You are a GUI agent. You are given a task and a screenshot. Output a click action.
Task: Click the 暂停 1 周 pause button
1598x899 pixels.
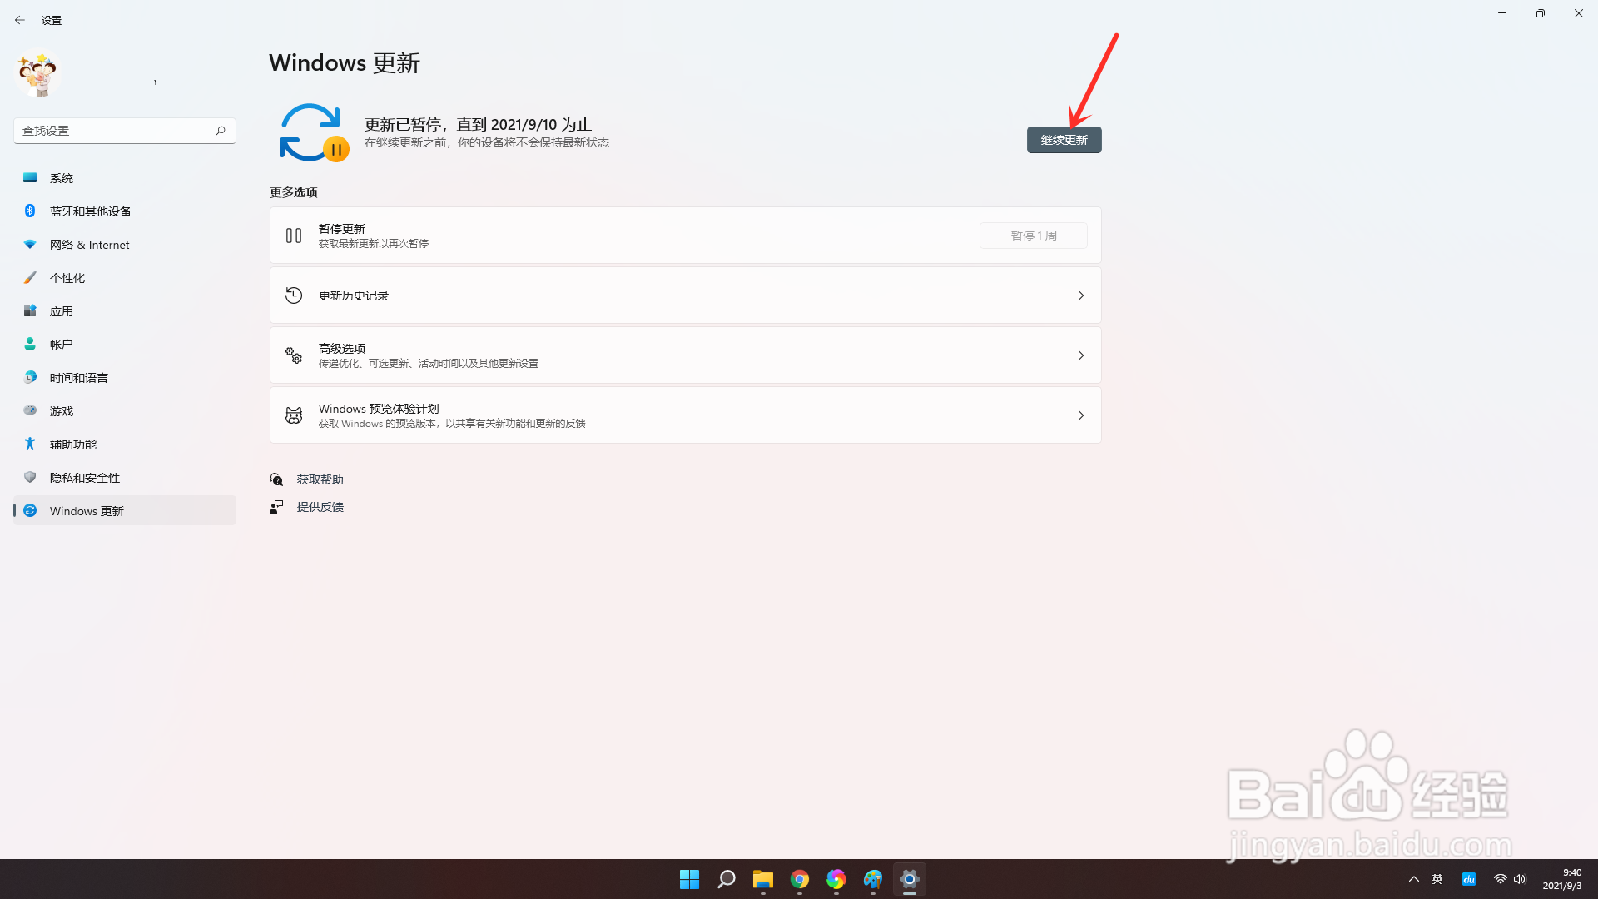pos(1033,236)
